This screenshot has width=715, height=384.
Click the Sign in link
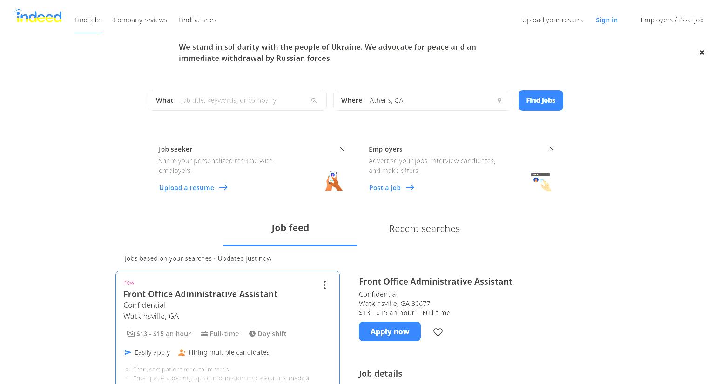tap(607, 20)
